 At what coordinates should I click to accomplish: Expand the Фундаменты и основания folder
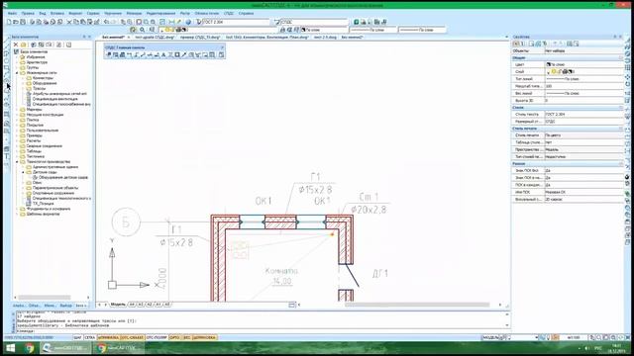(18, 209)
